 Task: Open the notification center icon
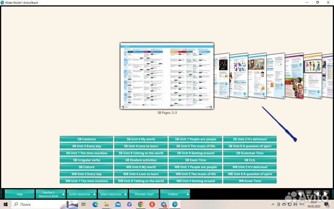pos(327,204)
